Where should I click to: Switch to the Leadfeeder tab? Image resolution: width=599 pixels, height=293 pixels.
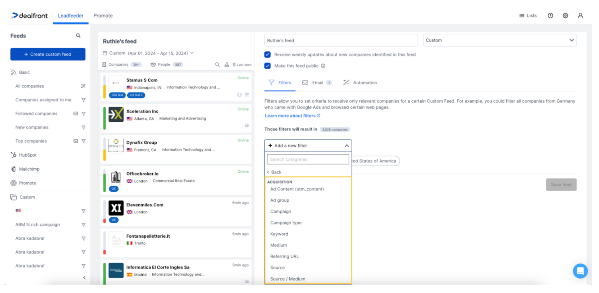point(70,16)
